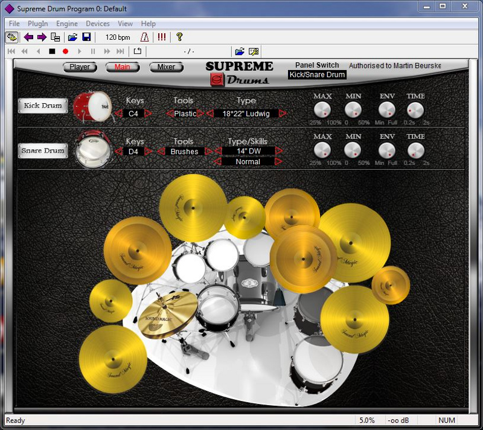Switch to the Player panel

80,67
